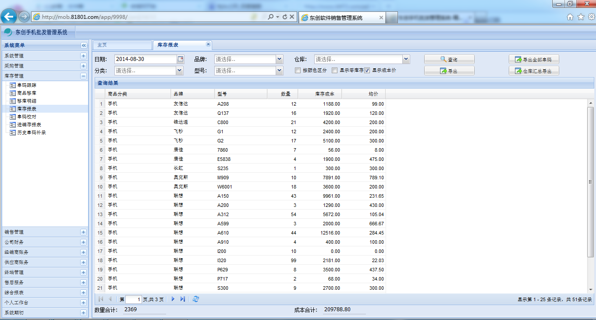Open the 型号 dropdown

280,71
